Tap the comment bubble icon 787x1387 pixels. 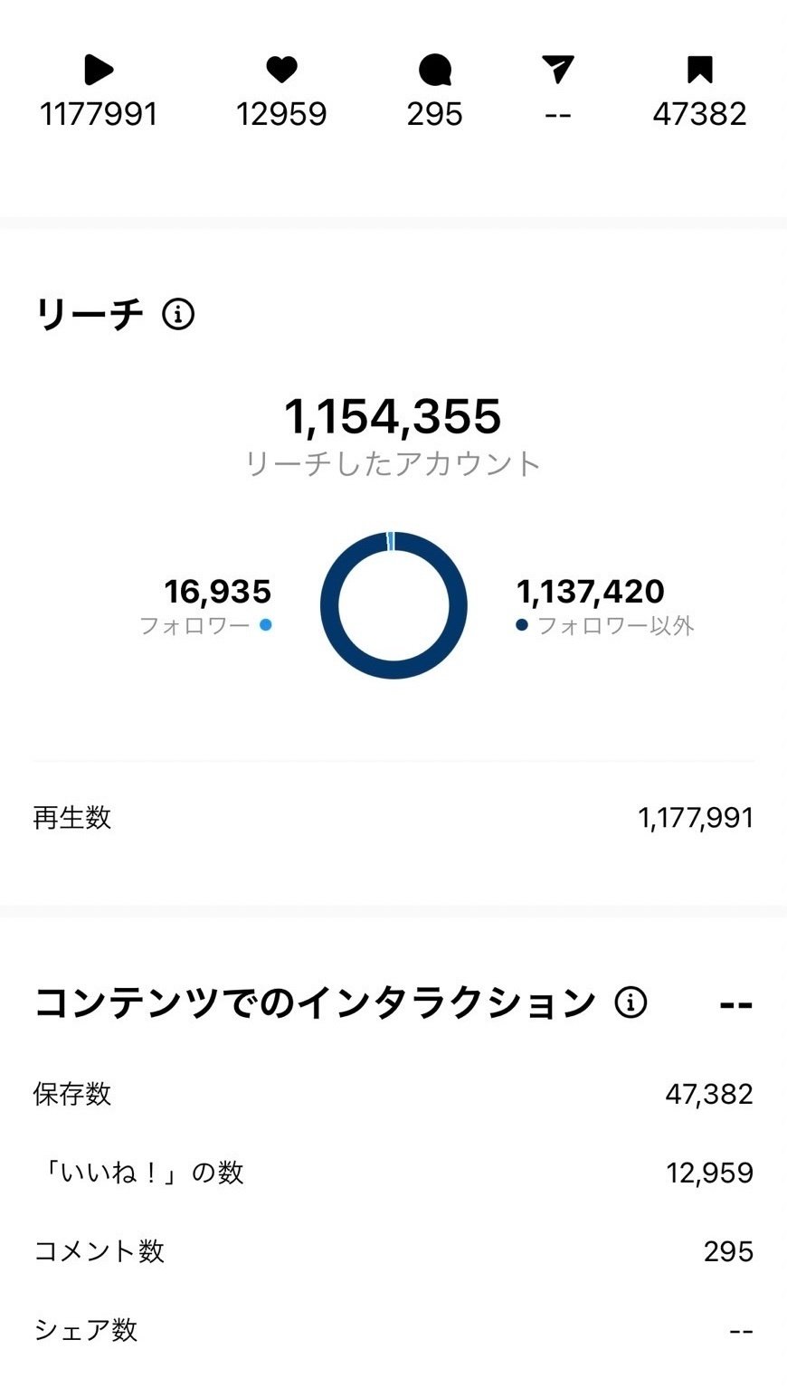[x=435, y=70]
